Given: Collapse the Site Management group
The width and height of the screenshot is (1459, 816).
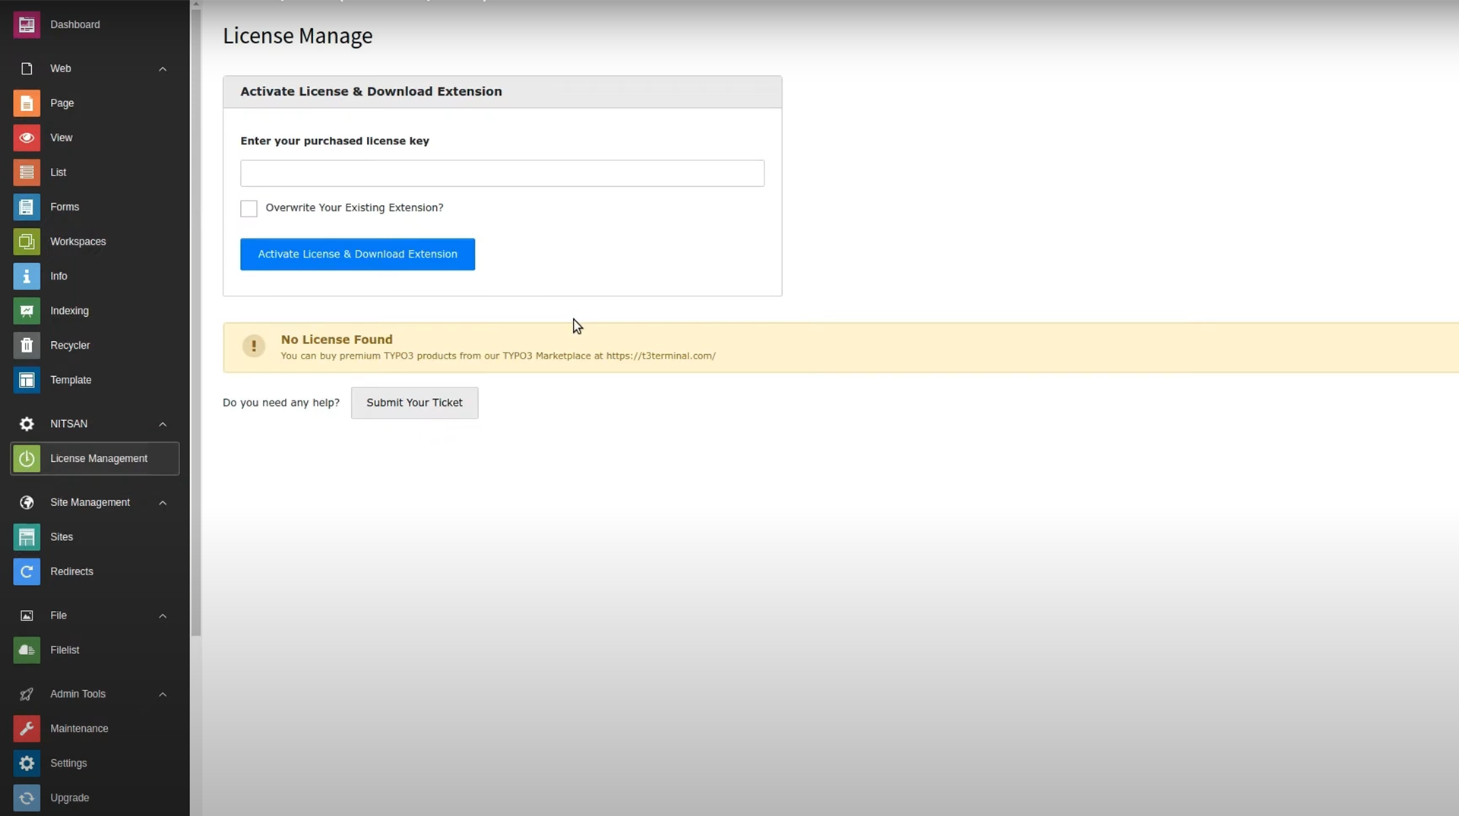Looking at the screenshot, I should tap(163, 503).
